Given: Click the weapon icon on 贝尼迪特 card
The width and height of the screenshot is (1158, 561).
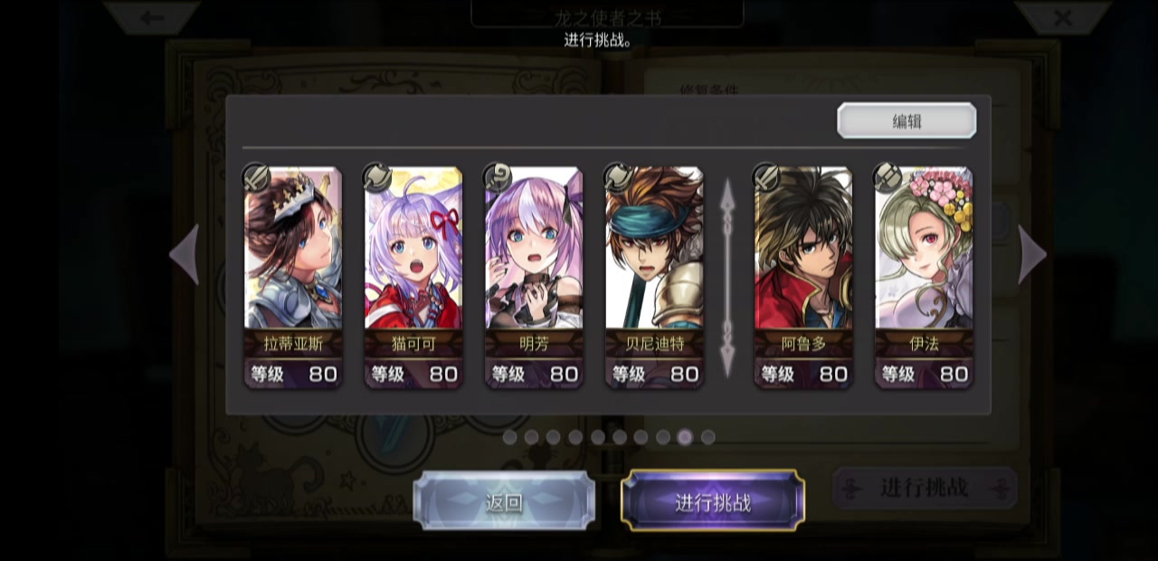Looking at the screenshot, I should tap(618, 177).
